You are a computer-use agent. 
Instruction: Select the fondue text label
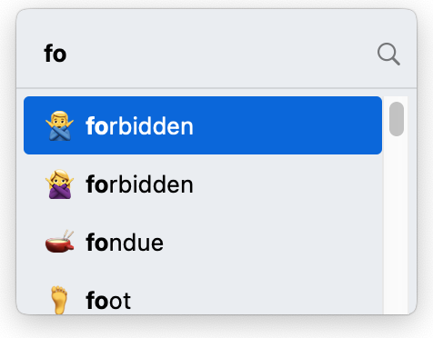125,243
